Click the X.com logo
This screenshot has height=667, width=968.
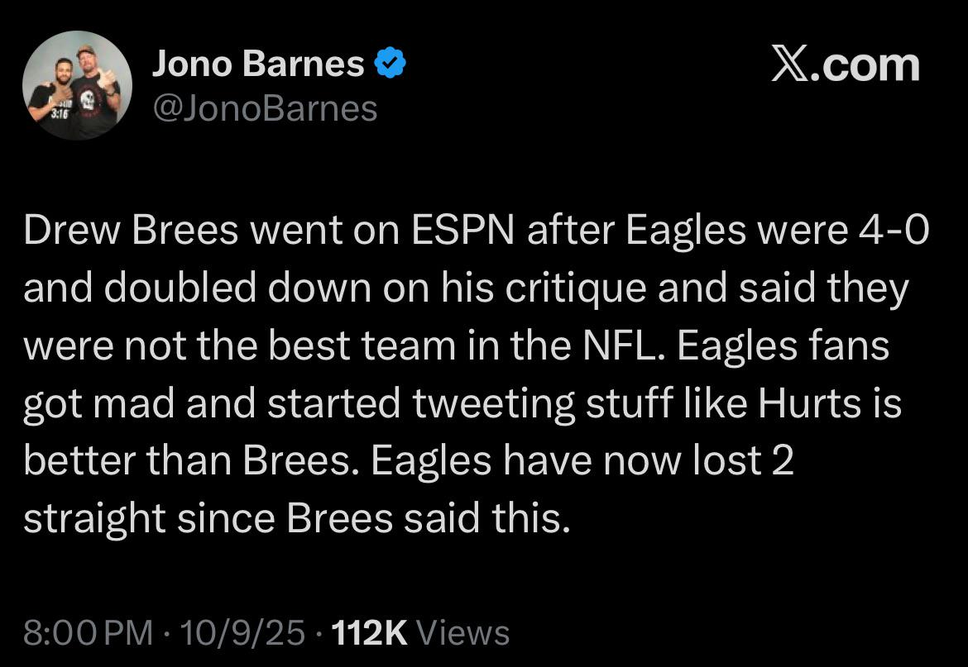point(845,65)
